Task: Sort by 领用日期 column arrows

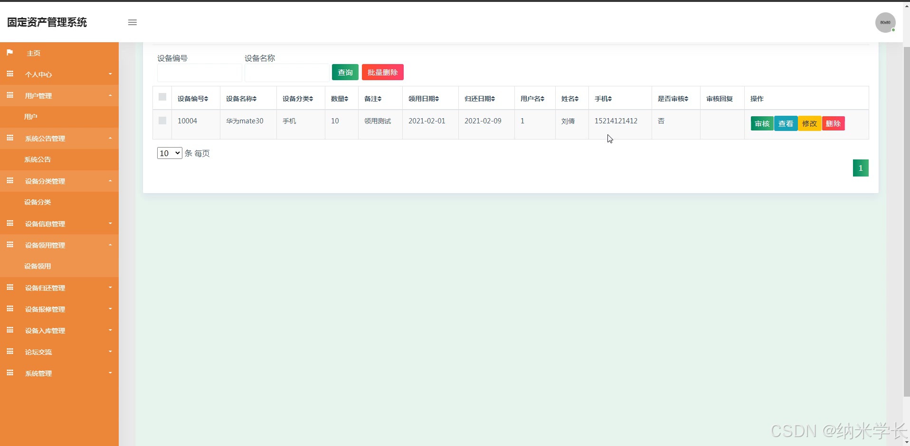Action: click(437, 99)
